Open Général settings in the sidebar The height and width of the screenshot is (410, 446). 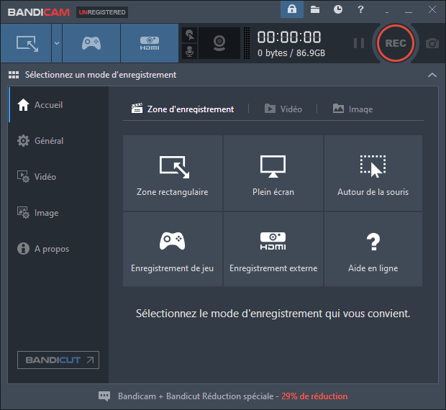58,141
